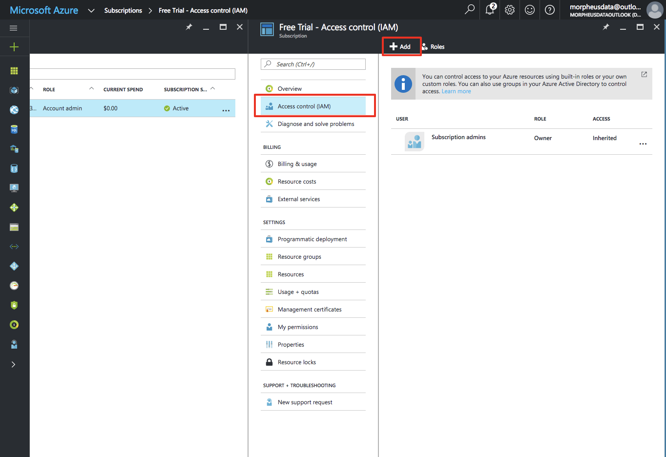Click the Microsoft Azure logo text

44,10
